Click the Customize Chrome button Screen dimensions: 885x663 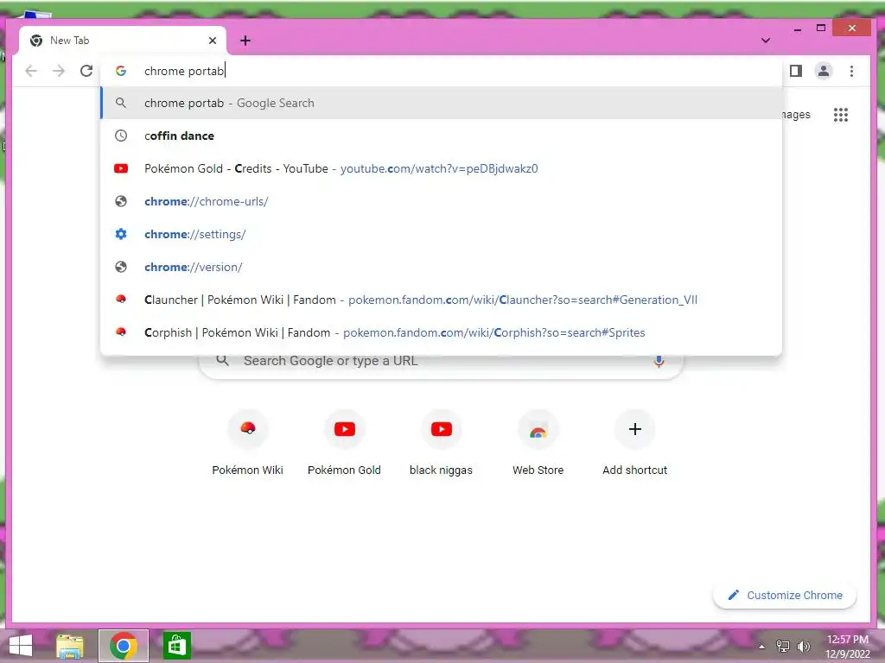coord(785,596)
